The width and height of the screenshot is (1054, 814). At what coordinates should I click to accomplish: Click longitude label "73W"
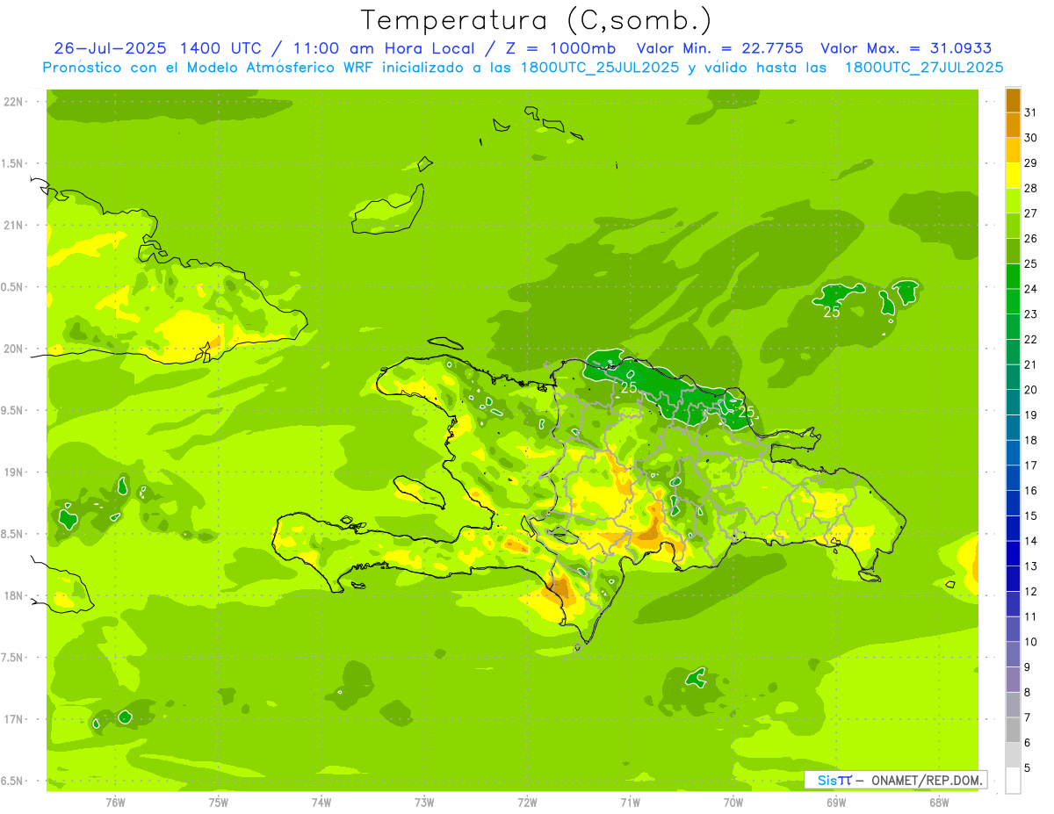click(424, 803)
